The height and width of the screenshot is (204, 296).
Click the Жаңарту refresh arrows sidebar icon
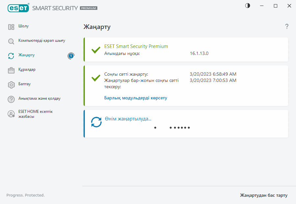[11, 56]
